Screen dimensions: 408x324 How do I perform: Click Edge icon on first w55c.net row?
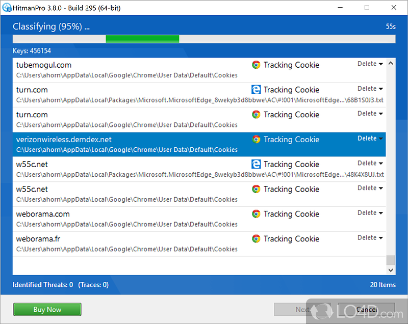pos(256,164)
